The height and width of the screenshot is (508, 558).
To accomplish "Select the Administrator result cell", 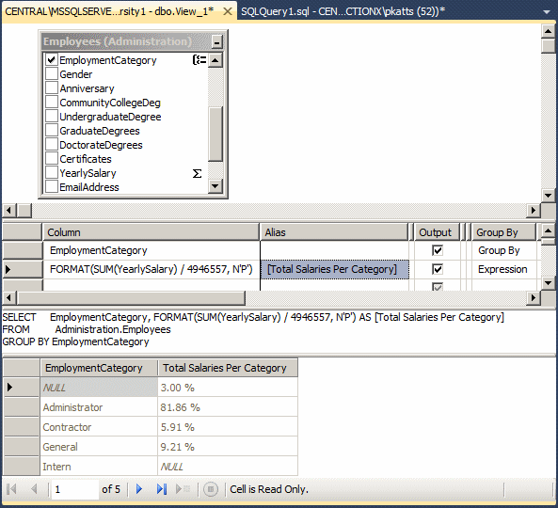I will [99, 407].
